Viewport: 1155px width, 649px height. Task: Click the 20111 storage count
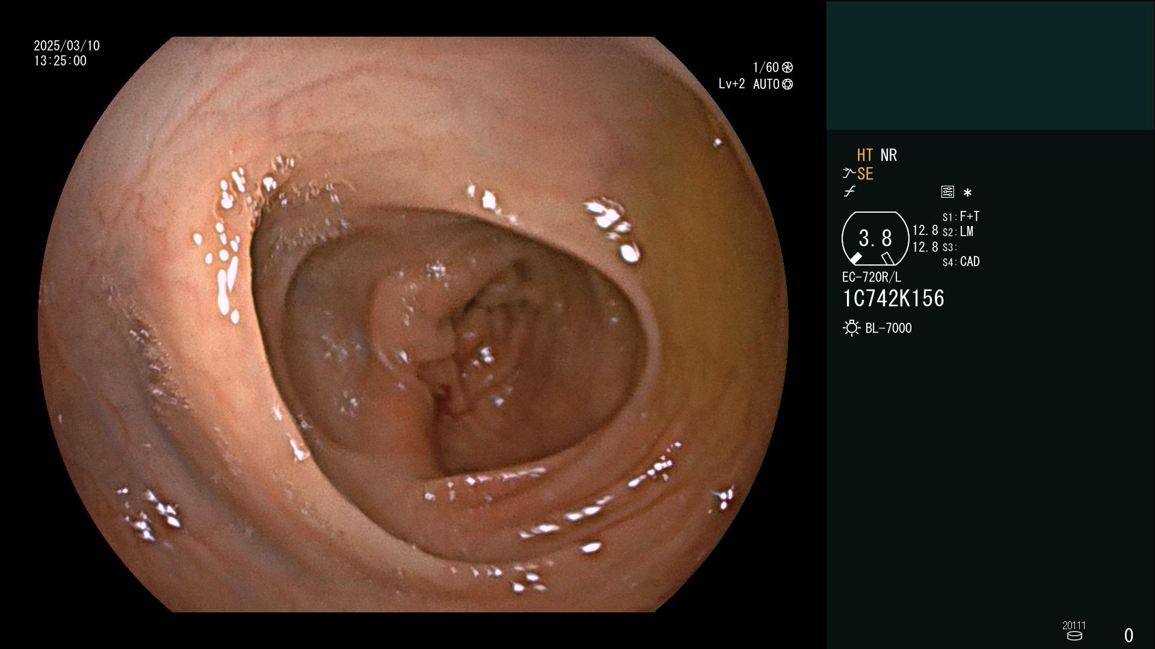(x=1074, y=626)
